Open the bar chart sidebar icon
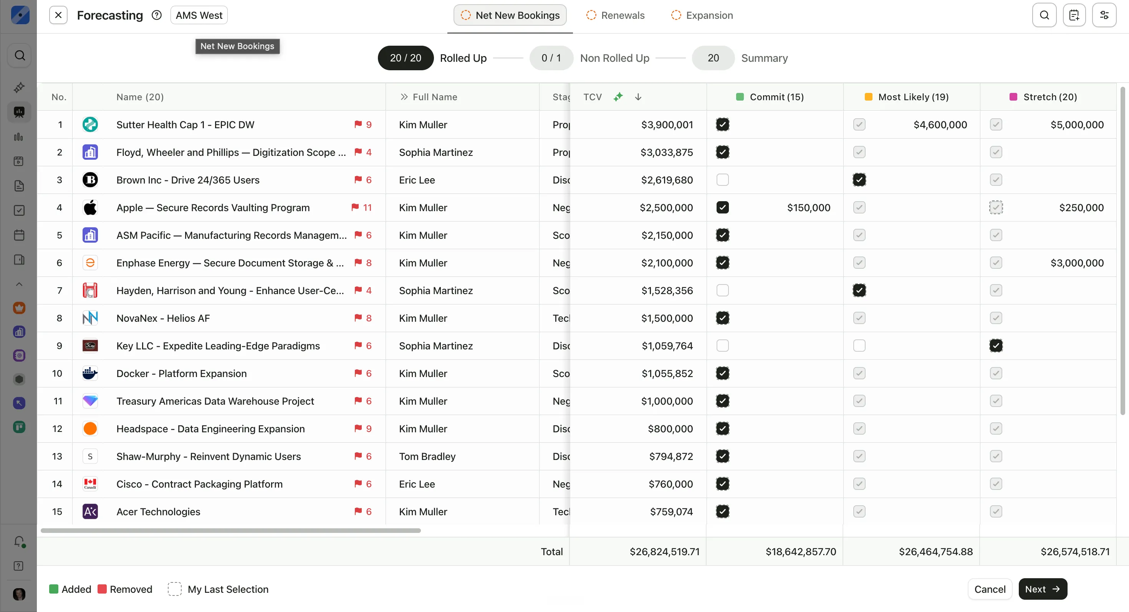Screen dimensions: 1129x612 (19, 137)
